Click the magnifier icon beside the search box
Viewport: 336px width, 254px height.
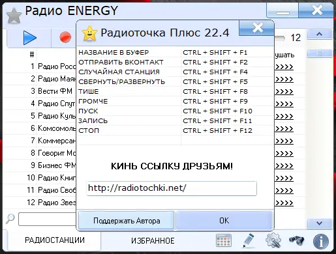tap(10, 219)
